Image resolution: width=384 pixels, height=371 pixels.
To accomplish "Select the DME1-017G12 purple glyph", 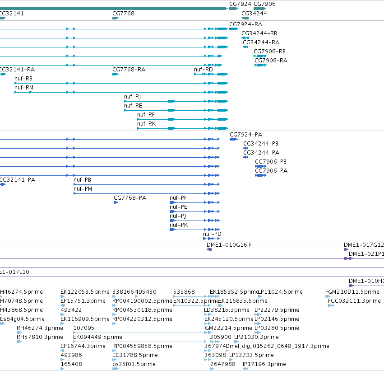I will (346, 249).
